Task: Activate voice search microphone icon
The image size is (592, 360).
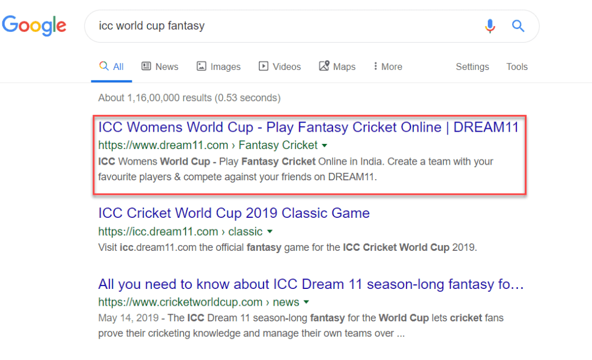Action: 490,26
